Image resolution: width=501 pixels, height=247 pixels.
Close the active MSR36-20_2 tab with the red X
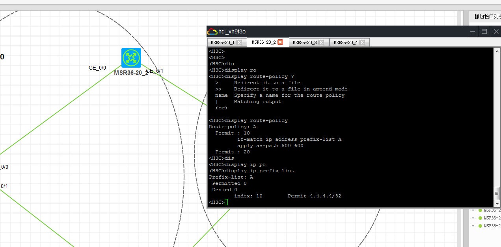pos(280,42)
